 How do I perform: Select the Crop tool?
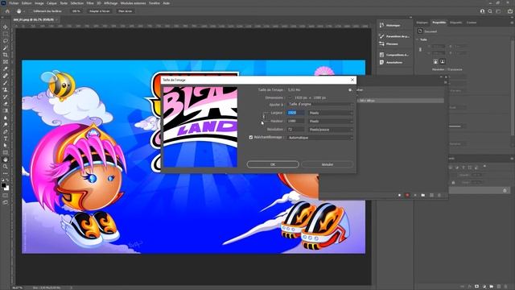point(6,55)
